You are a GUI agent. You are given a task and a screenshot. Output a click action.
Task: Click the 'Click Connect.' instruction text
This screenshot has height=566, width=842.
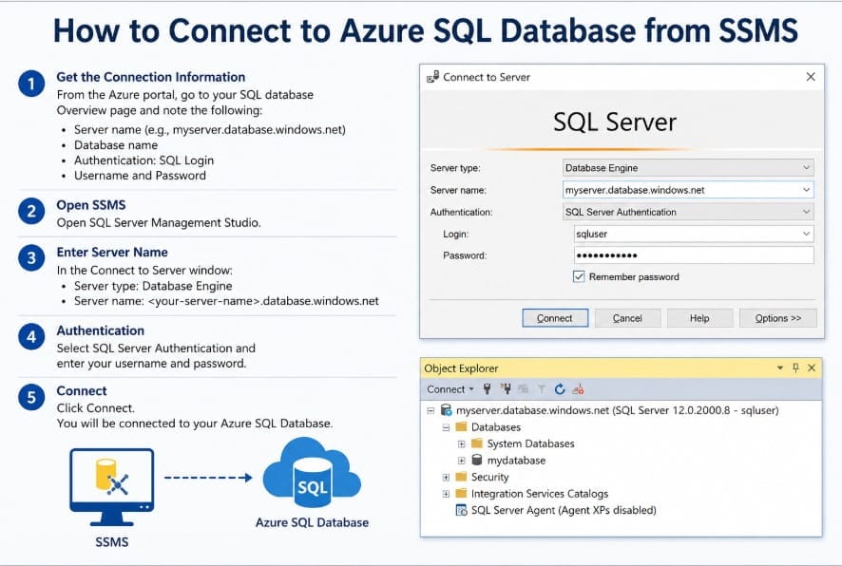(x=96, y=408)
